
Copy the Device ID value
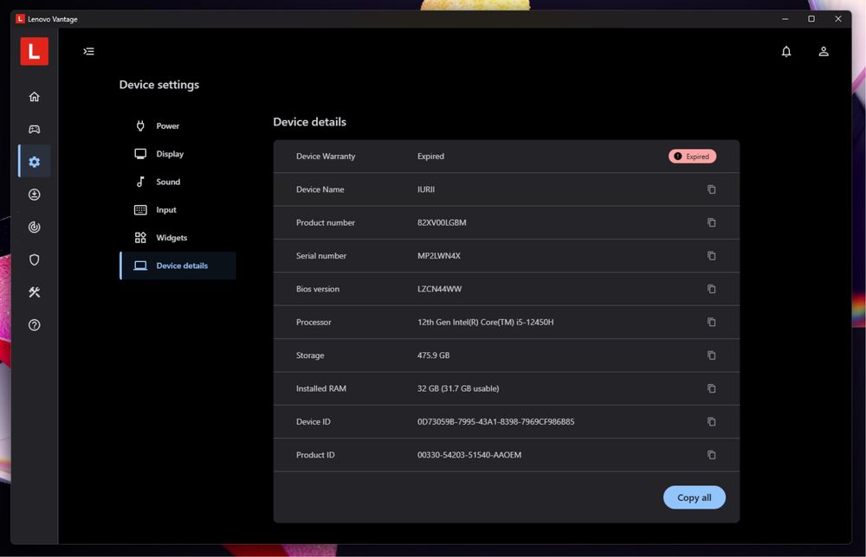[x=711, y=421]
